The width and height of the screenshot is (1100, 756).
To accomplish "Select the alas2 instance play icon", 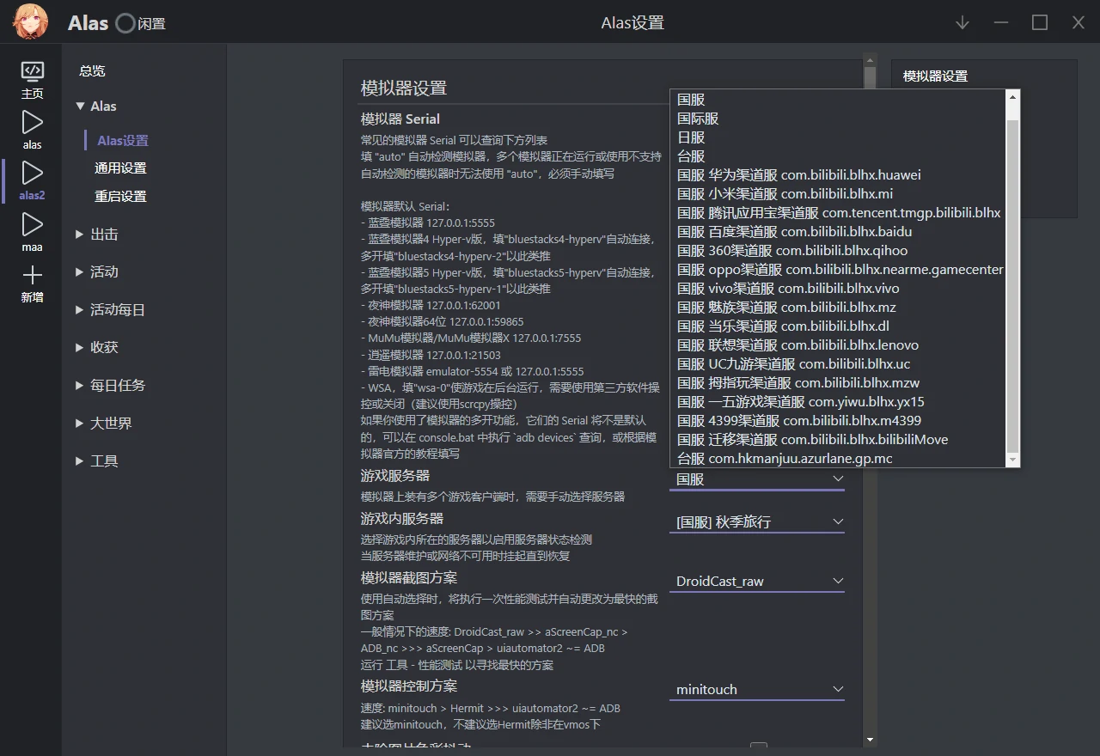I will coord(32,173).
